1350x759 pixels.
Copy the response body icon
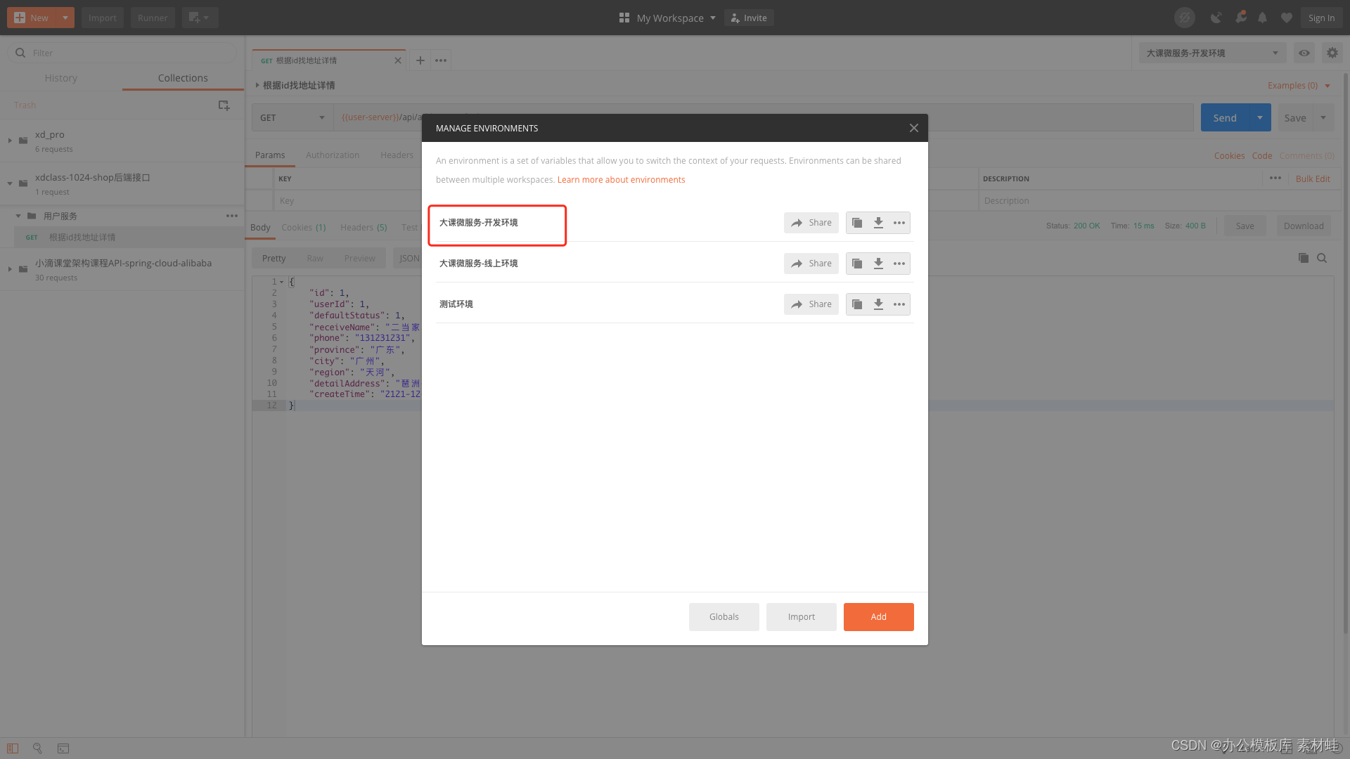1304,258
